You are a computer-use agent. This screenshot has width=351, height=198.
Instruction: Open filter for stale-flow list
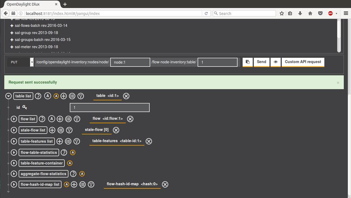[69, 130]
